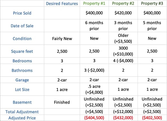Click the Fairly New condition cell

coord(62,39)
